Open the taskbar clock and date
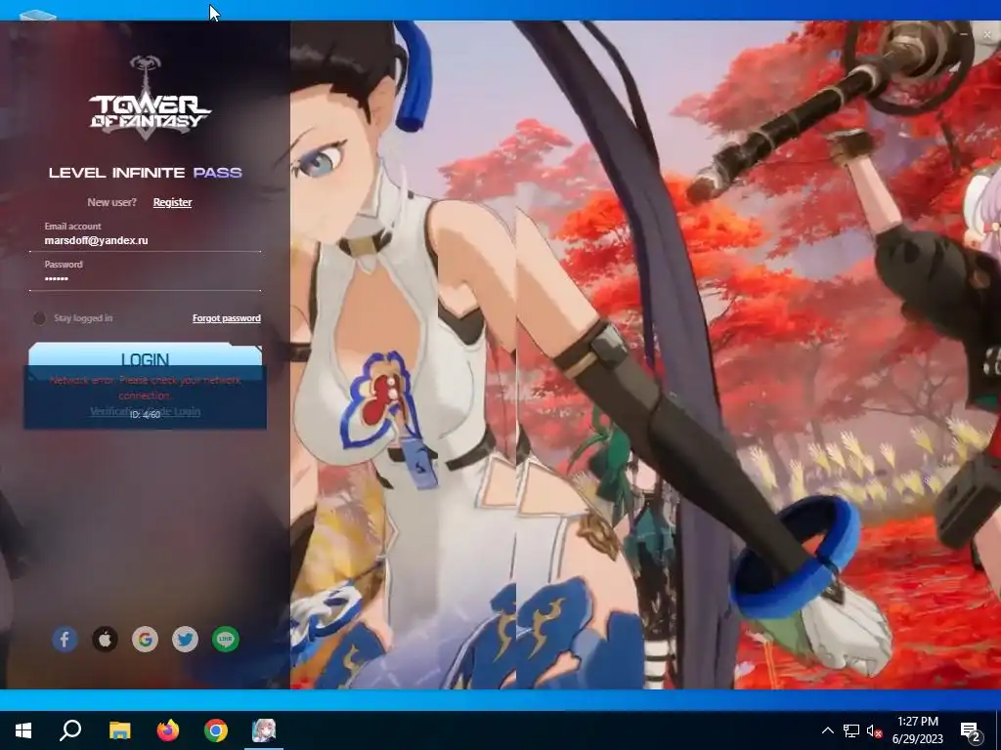The width and height of the screenshot is (1001, 750). 917,730
